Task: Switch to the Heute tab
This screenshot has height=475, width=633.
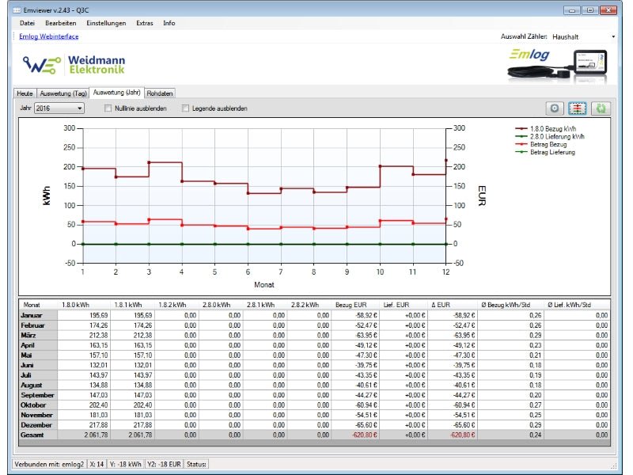Action: point(25,92)
